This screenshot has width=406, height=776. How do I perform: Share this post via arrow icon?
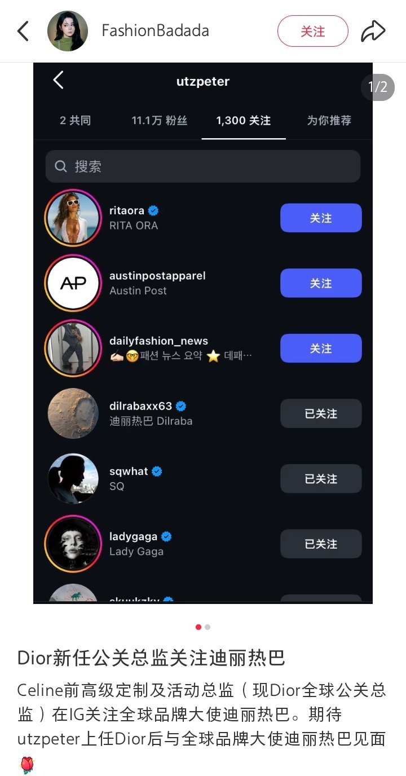pos(373,31)
